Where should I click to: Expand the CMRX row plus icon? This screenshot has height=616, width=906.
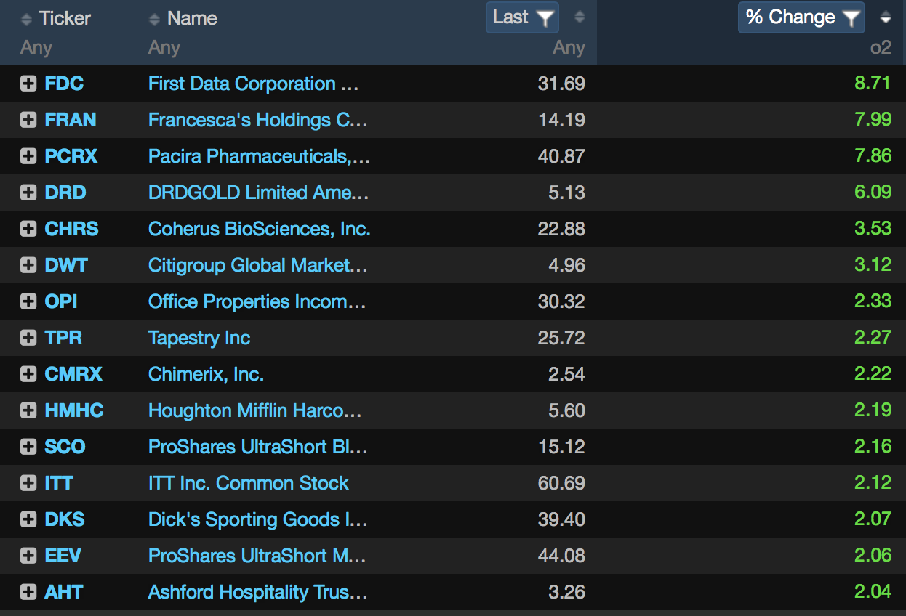[x=28, y=374]
